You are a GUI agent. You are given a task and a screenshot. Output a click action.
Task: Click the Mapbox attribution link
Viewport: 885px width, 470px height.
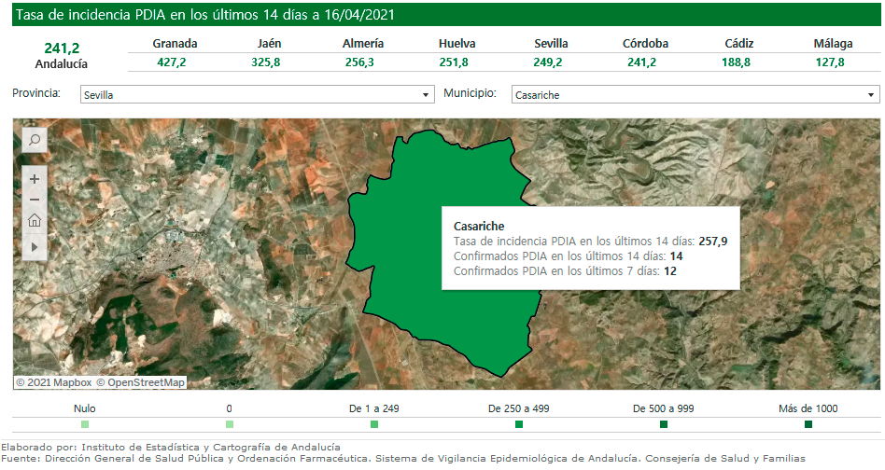[x=53, y=382]
